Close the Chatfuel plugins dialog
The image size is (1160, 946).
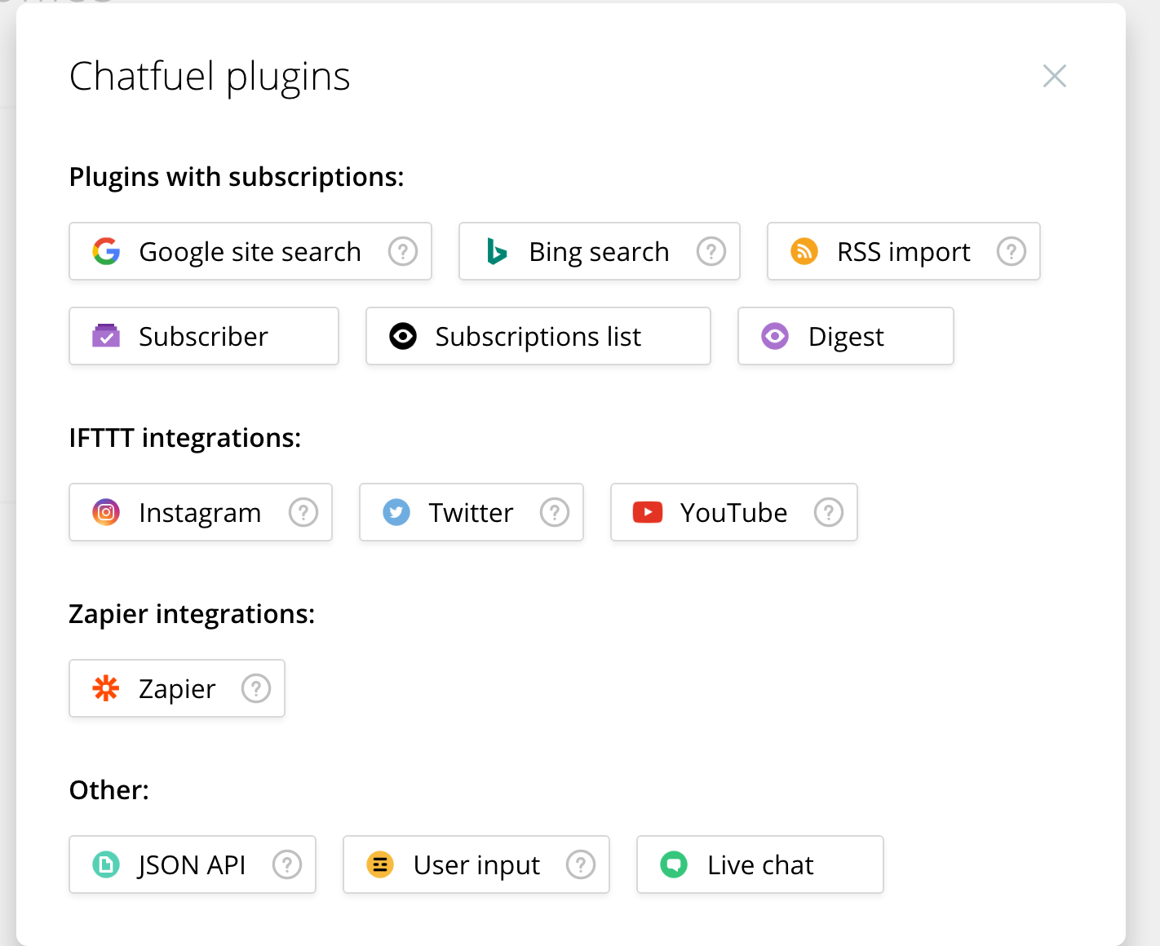coord(1054,76)
